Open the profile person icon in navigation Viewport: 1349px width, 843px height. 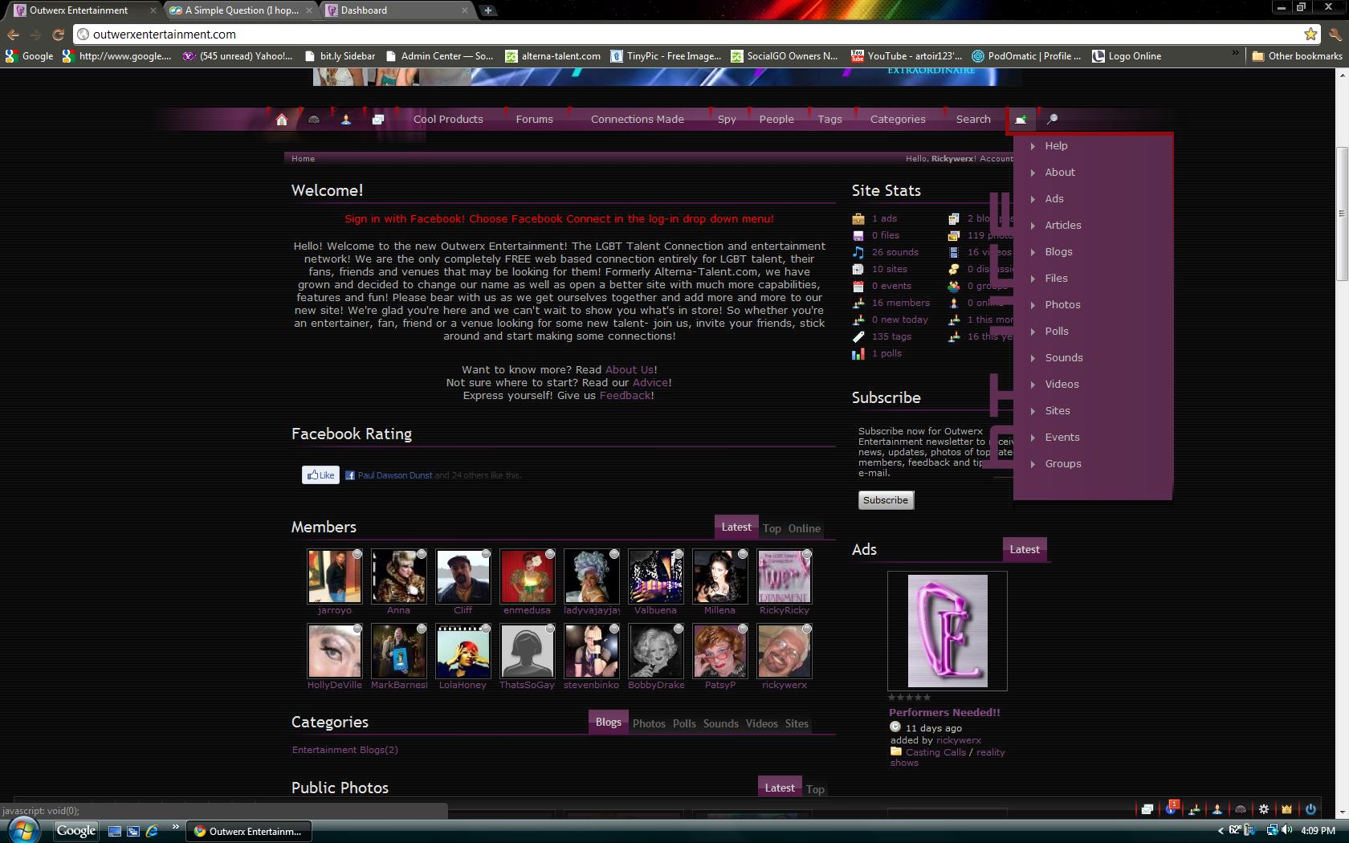click(346, 120)
